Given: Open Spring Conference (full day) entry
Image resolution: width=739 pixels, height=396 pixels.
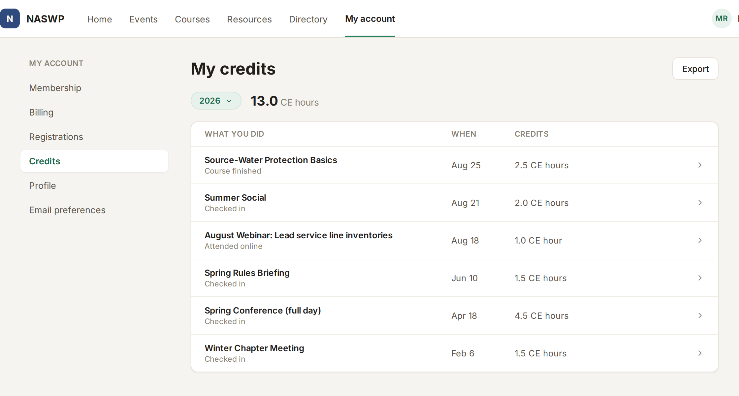Looking at the screenshot, I should [x=455, y=315].
